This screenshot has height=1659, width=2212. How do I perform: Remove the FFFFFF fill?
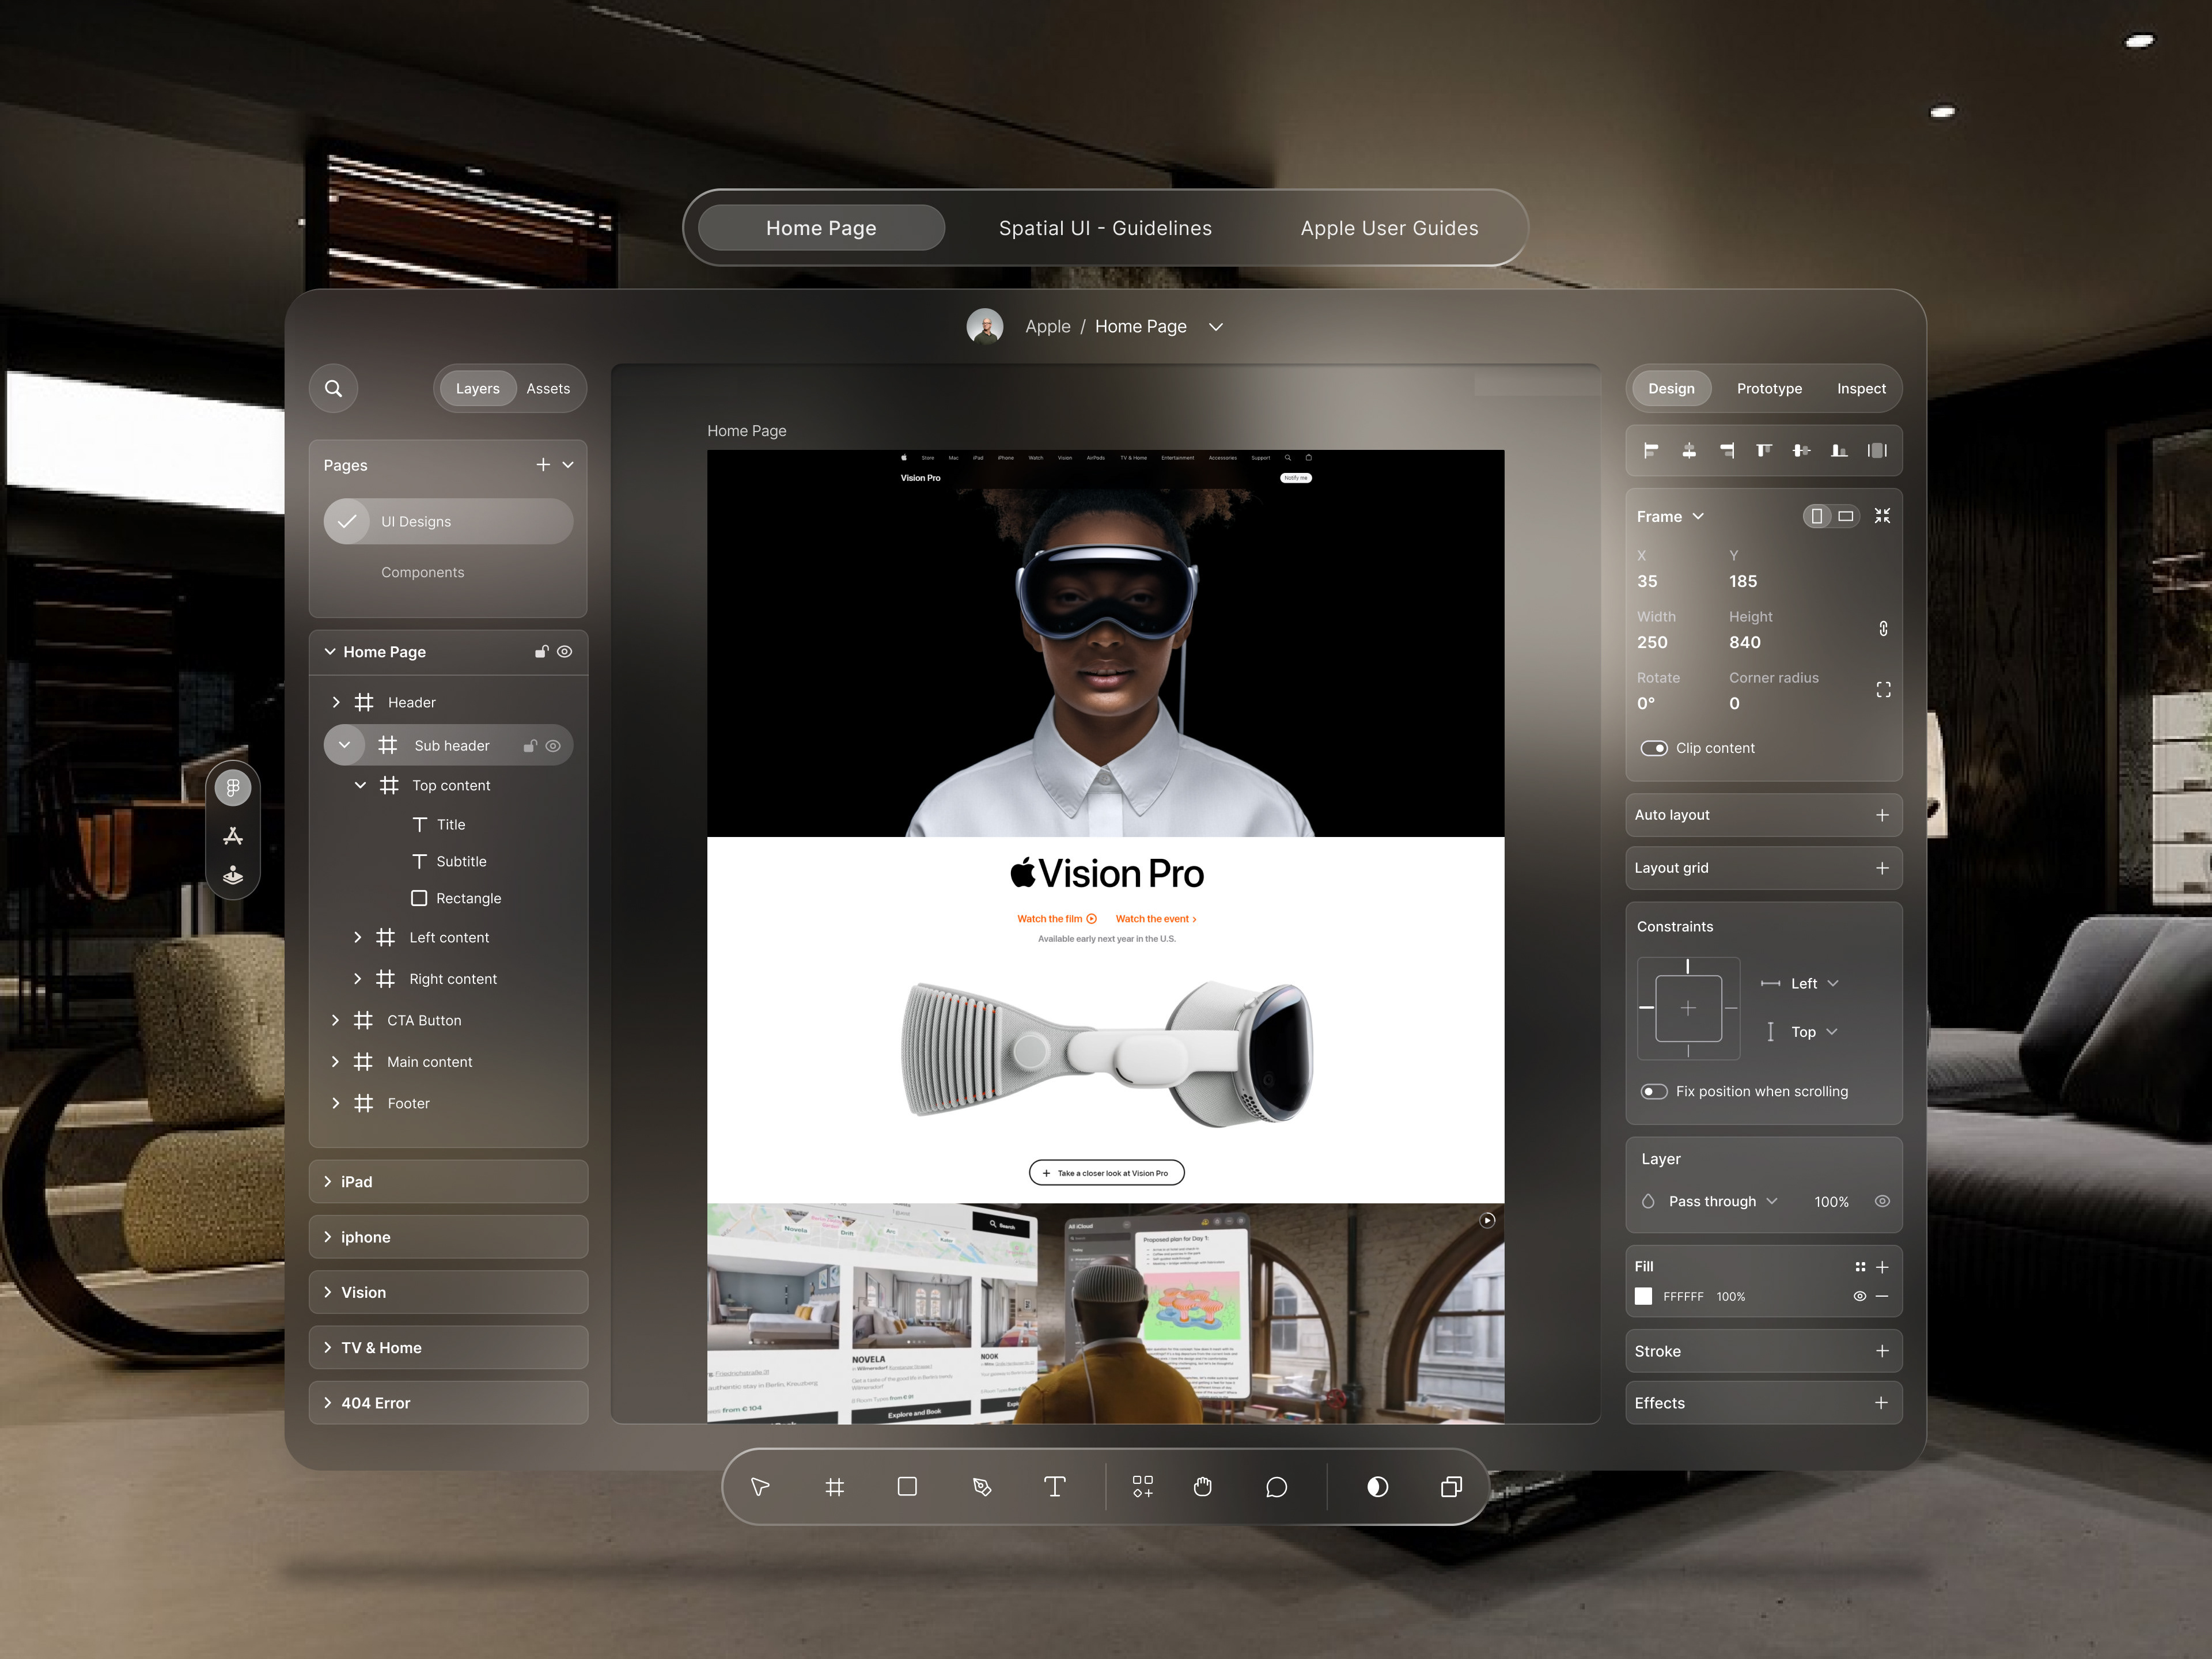pos(1882,1297)
